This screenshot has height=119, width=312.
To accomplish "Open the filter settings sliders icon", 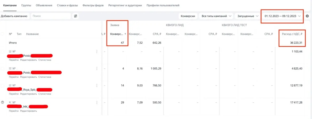I will [75, 16].
